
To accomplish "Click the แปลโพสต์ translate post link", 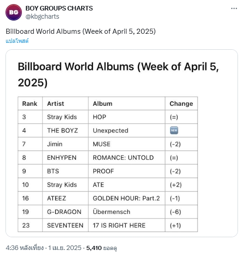I will 17,41.
